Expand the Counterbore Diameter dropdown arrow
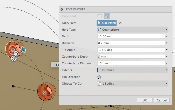This screenshot has width=175, height=110. click(x=167, y=63)
